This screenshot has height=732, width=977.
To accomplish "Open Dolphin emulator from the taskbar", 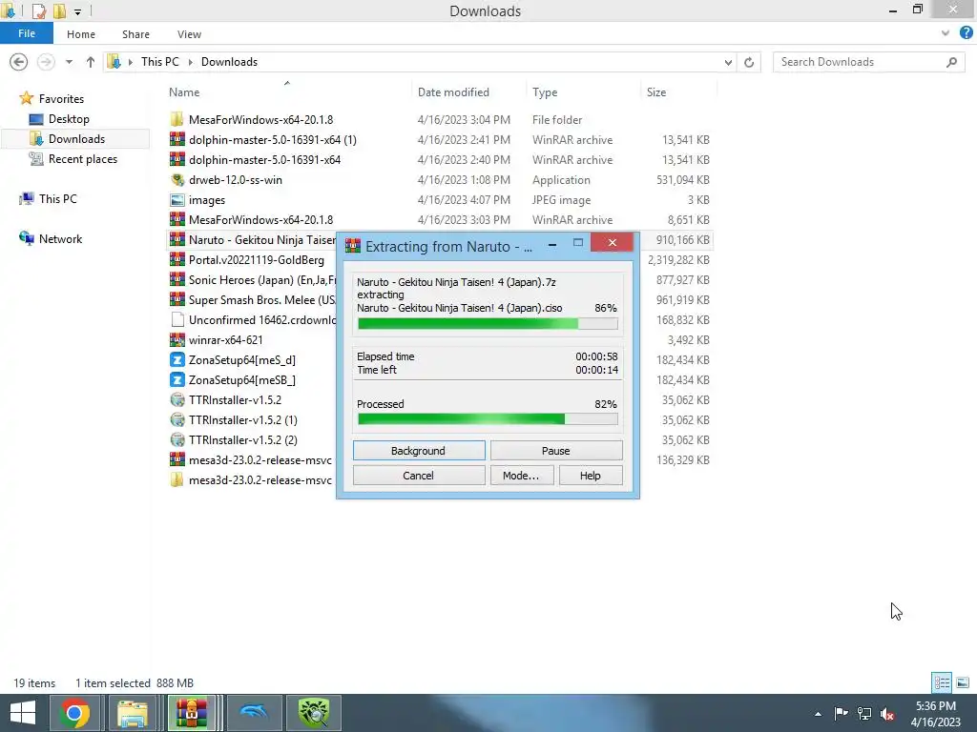I will 254,713.
